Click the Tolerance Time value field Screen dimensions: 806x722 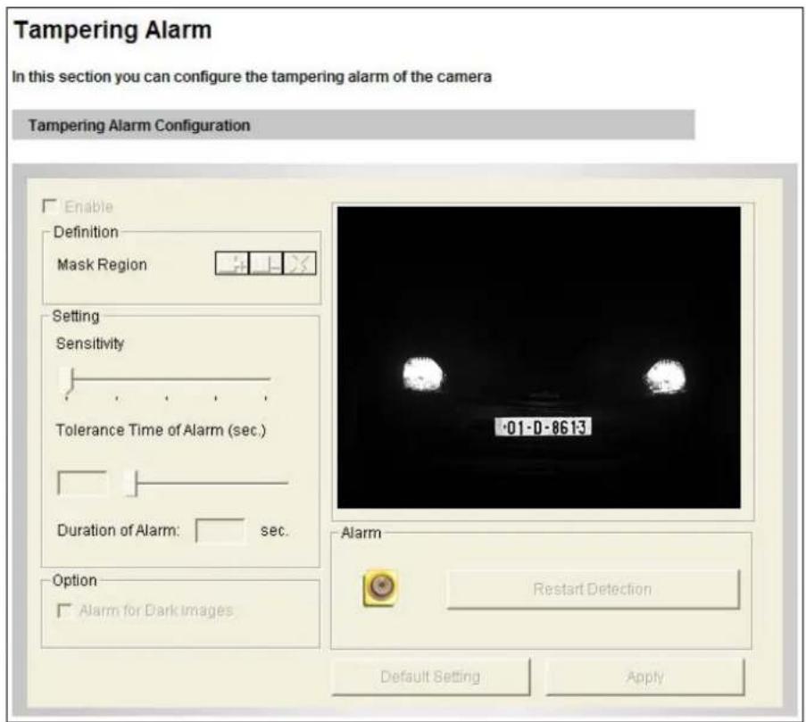[x=83, y=484]
